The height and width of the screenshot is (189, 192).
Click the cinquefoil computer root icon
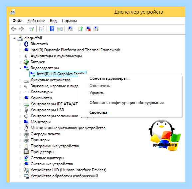tap(20, 38)
